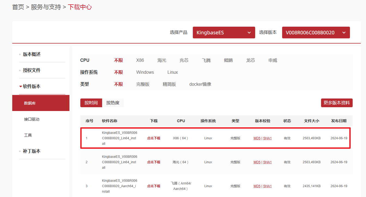366x197 pixels.
Task: Sort list with 按时间 tab
Action: pos(91,103)
